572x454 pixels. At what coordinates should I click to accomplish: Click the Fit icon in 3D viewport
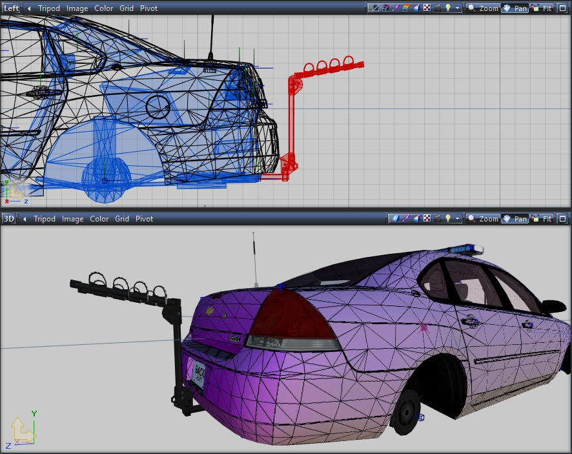[x=541, y=219]
